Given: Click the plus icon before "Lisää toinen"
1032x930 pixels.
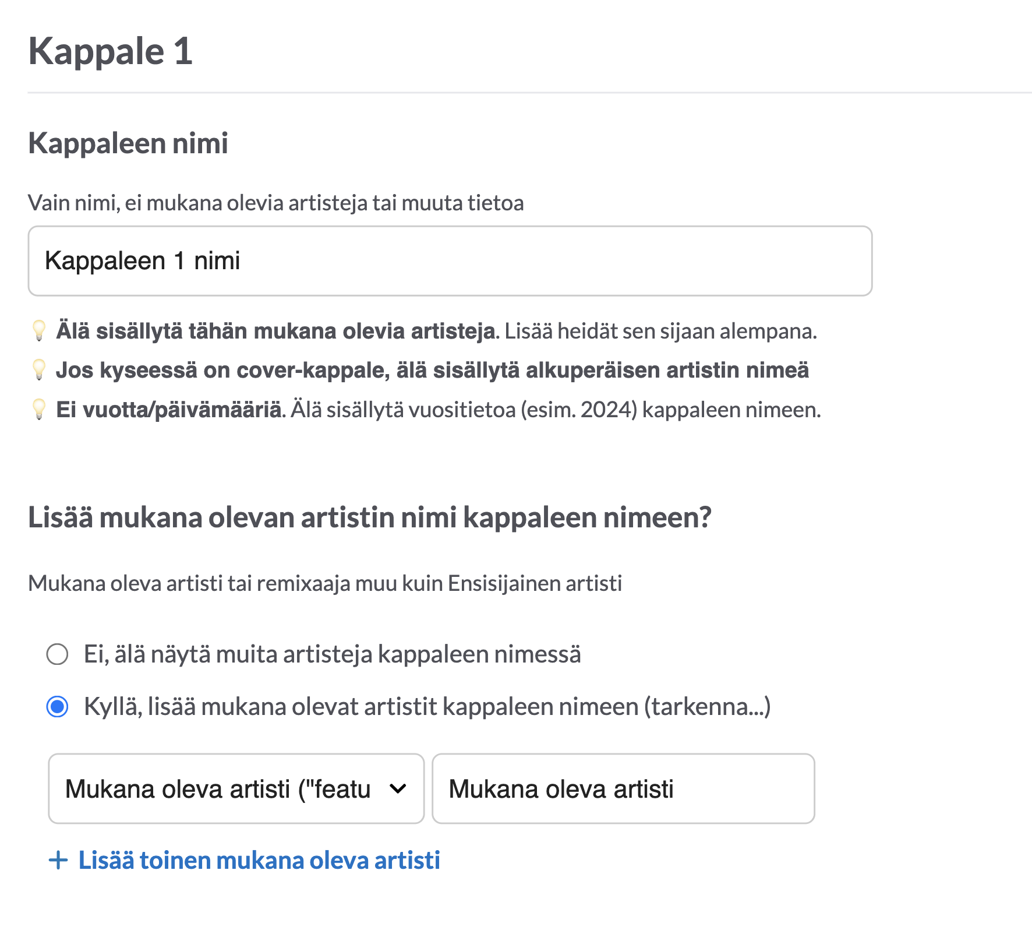Looking at the screenshot, I should (x=58, y=860).
